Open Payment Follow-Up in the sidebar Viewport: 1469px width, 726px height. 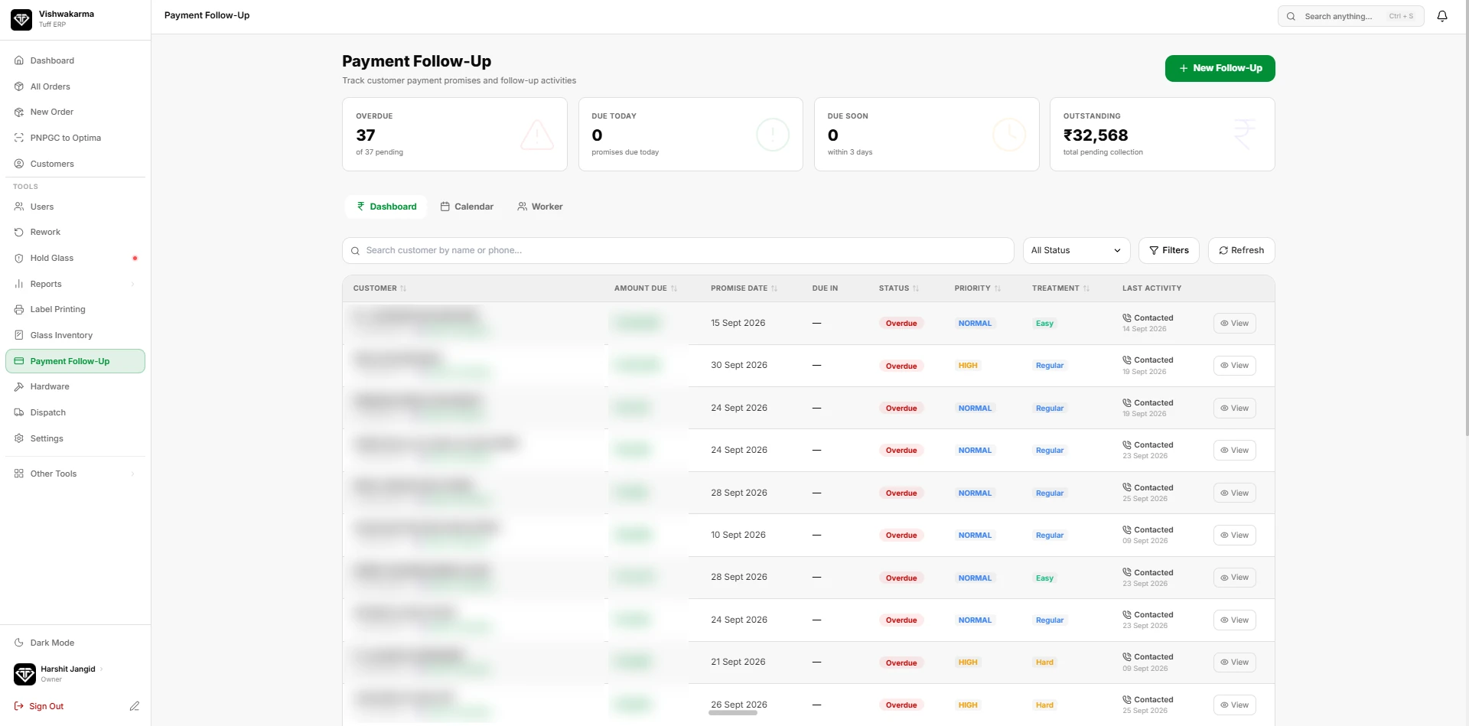75,361
